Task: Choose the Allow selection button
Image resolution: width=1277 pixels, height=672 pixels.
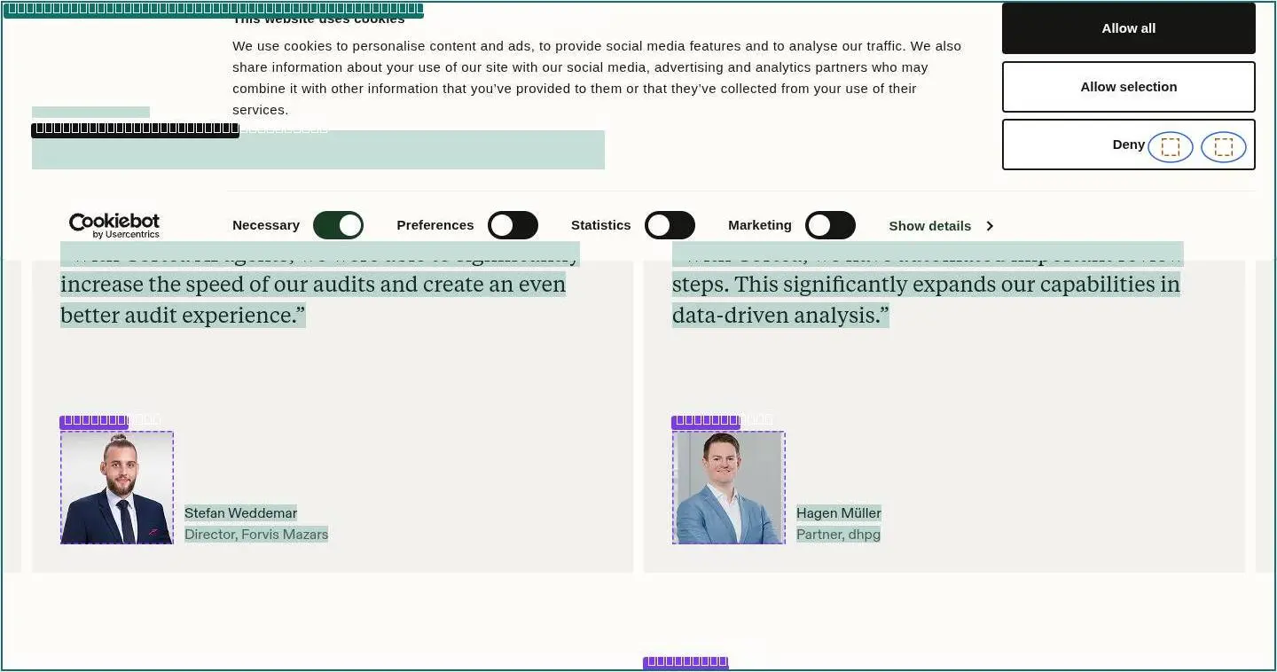Action: [x=1129, y=87]
